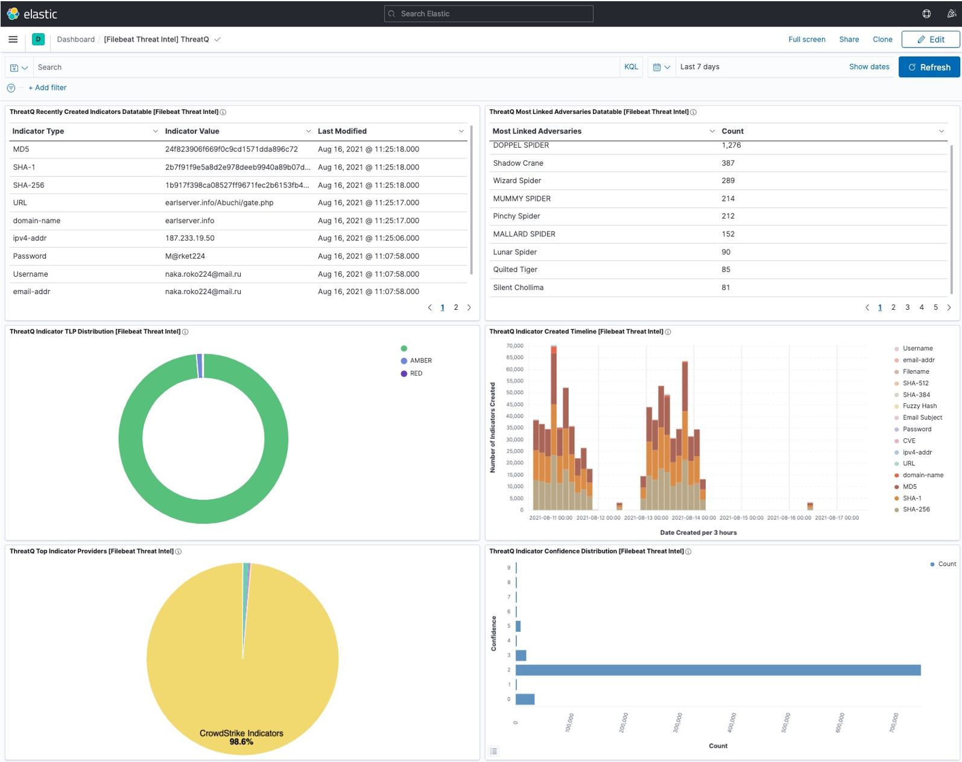Open the newsfeed icon in header
The width and height of the screenshot is (962, 762).
coord(951,13)
